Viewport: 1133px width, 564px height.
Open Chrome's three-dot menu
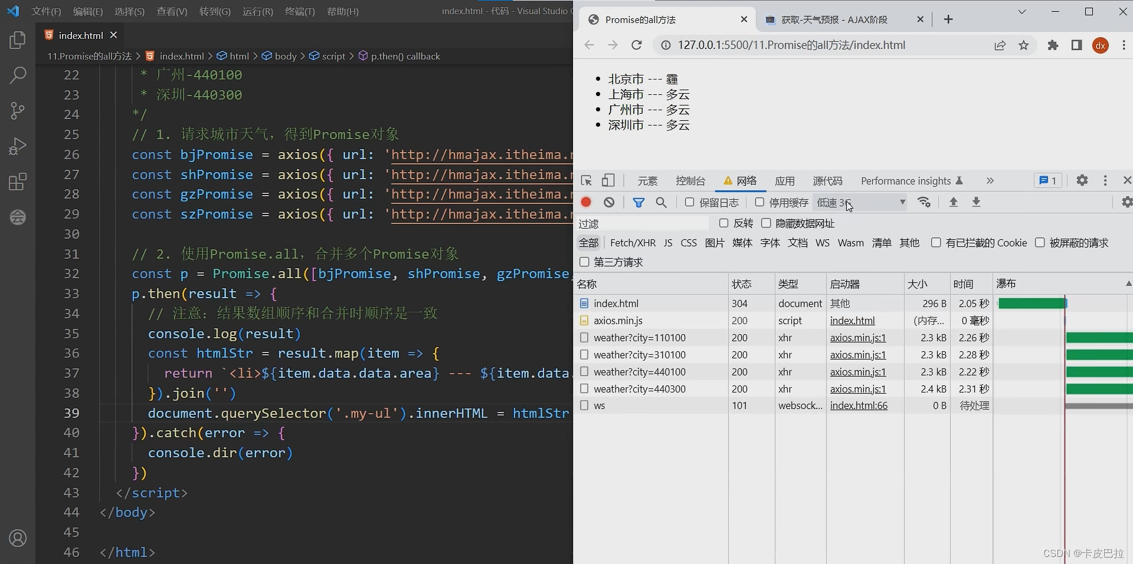coord(1124,45)
